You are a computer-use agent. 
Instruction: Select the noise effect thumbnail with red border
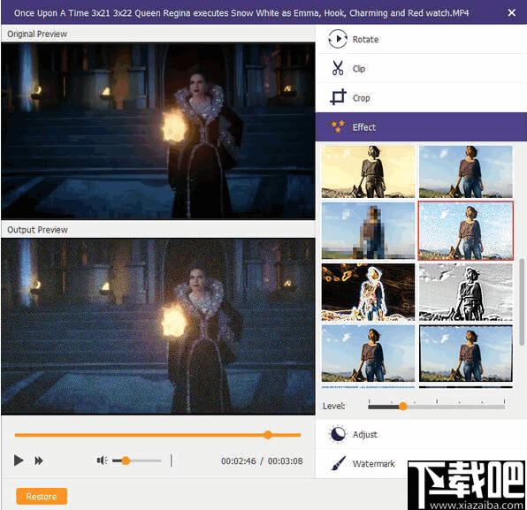pos(465,231)
